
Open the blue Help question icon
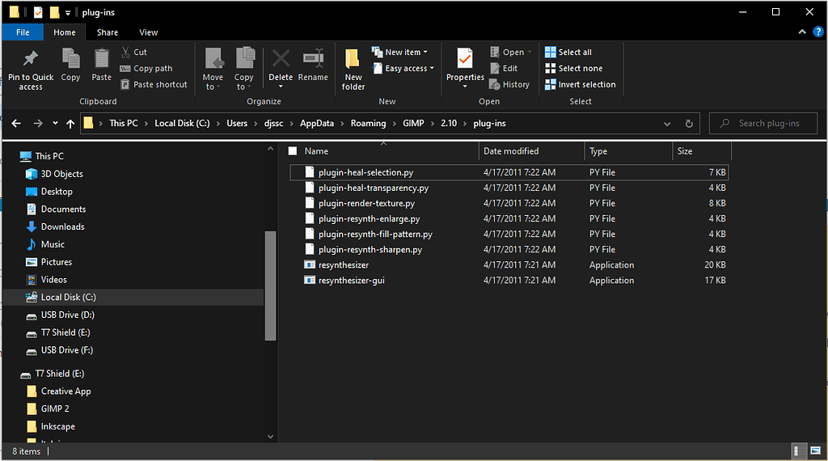818,32
